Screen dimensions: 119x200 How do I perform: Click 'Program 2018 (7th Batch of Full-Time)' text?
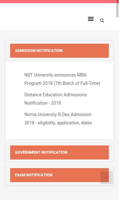click(x=62, y=83)
